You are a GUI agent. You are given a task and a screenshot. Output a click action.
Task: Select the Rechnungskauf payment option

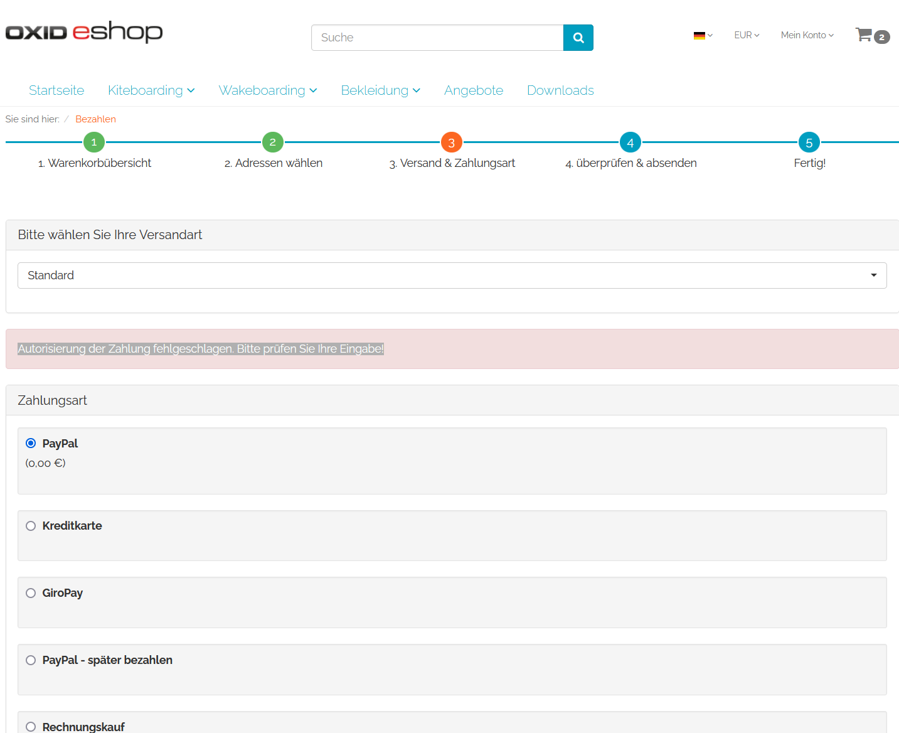[x=31, y=727]
